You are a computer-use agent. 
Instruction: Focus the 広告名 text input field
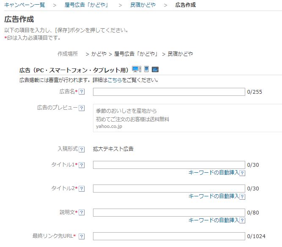coord(169,92)
